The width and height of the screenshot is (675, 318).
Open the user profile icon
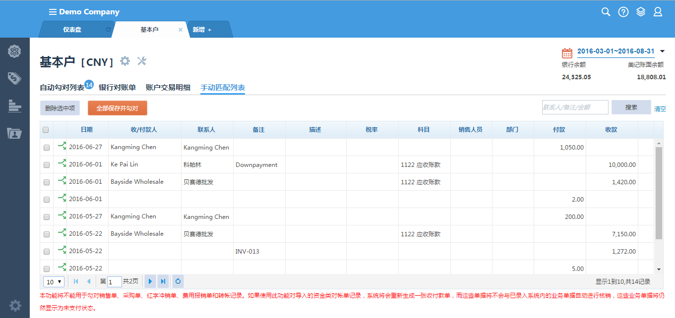click(658, 12)
